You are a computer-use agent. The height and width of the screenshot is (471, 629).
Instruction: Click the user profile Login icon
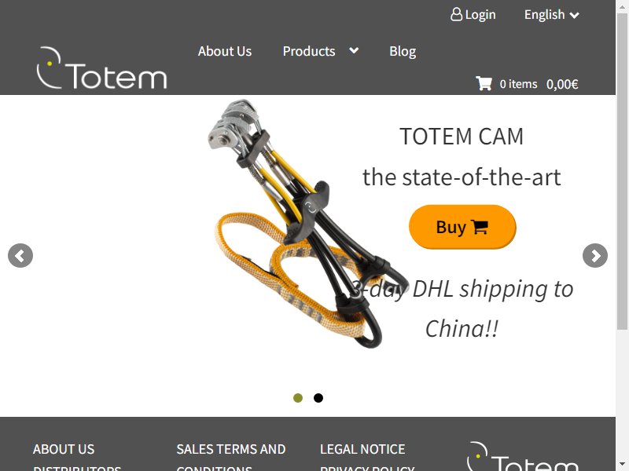click(x=456, y=14)
